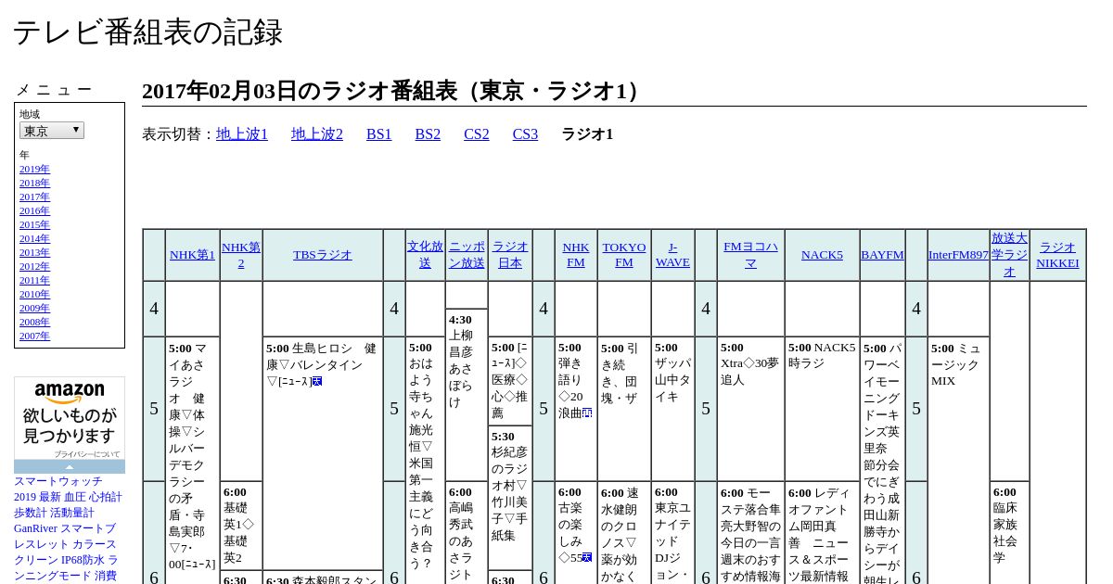Click the 4:30 上柳昌彦 あさぼらけ program cell
This screenshot has width=1113, height=584.
click(467, 394)
